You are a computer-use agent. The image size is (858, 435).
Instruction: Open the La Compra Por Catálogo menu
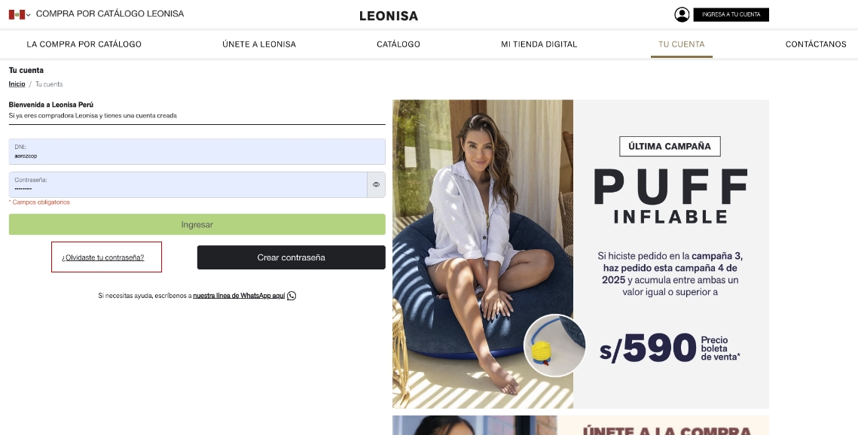(84, 44)
